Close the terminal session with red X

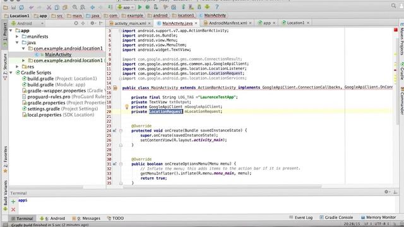click(13, 210)
